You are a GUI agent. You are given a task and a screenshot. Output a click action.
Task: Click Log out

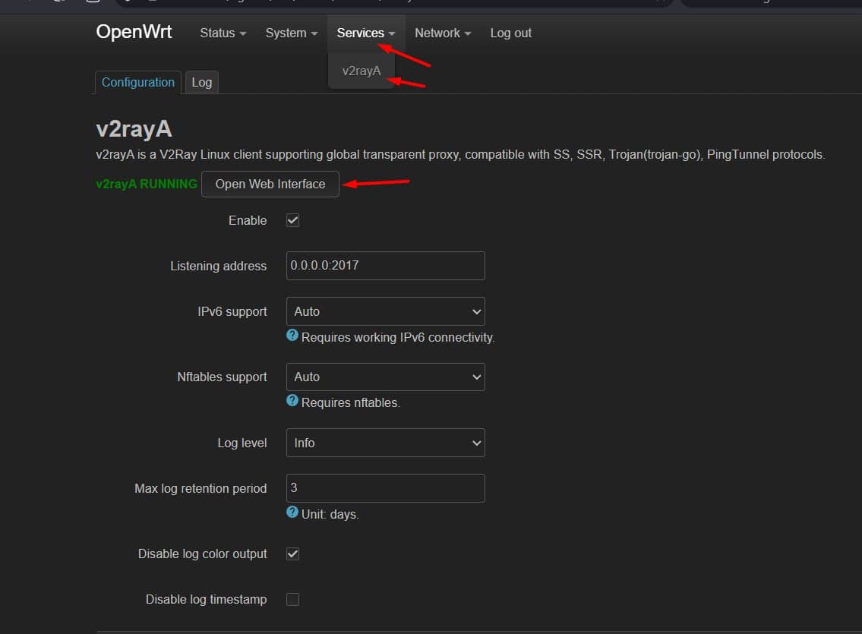click(x=510, y=33)
